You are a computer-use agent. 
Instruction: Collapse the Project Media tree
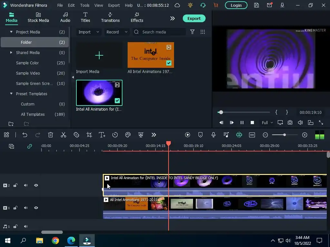(x=11, y=32)
